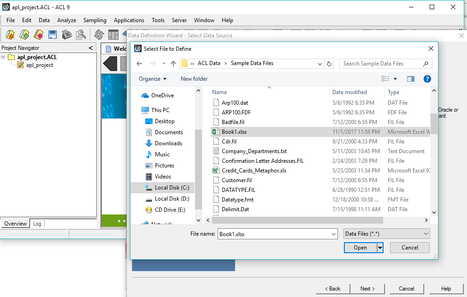Screen dimensions: 467x297
Task: Save the project using the floppy disk icon
Action: (x=53, y=35)
